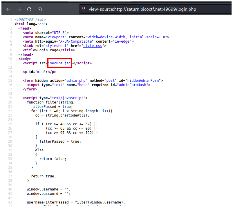
Task: Click the 'function filter(string)' declaration
Action: [53, 102]
